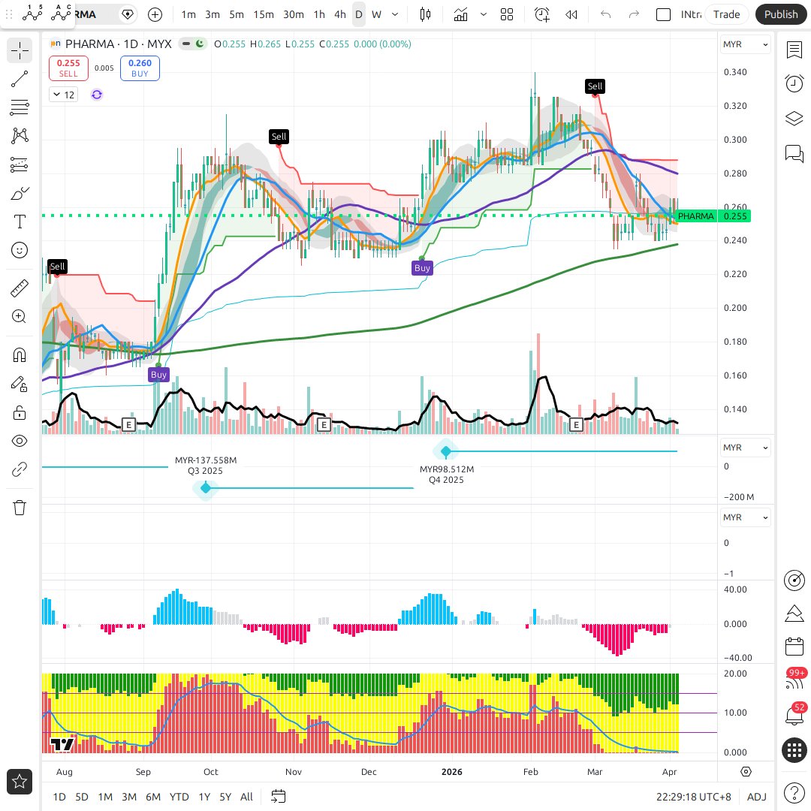The width and height of the screenshot is (811, 811).
Task: Open the bar replay tool
Action: (571, 14)
